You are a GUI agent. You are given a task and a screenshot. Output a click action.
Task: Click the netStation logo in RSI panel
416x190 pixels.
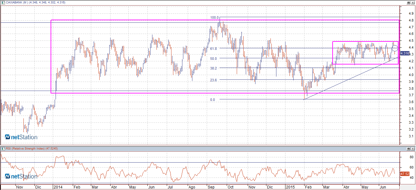pyautogui.click(x=21, y=177)
